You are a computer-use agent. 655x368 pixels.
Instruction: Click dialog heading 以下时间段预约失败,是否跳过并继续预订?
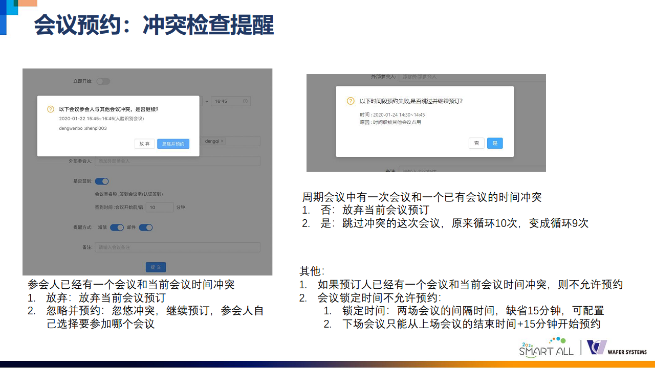411,101
